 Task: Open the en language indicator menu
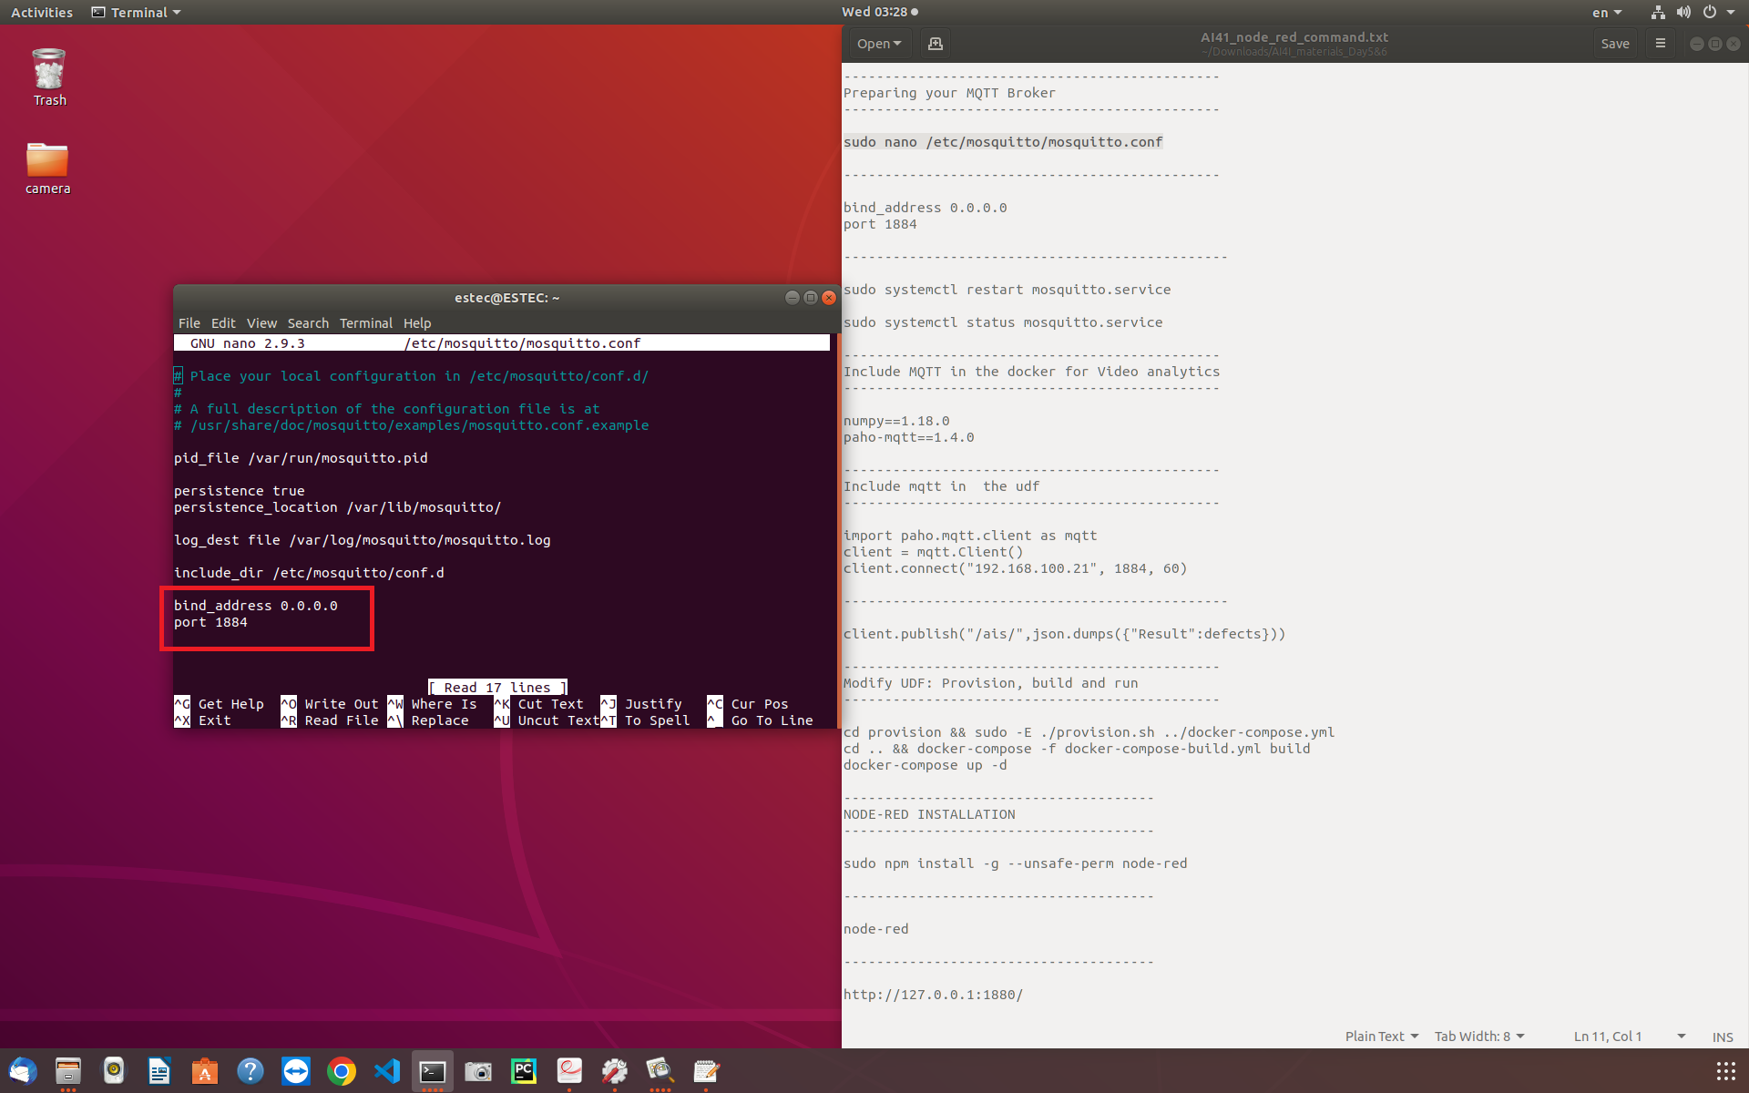(x=1606, y=13)
